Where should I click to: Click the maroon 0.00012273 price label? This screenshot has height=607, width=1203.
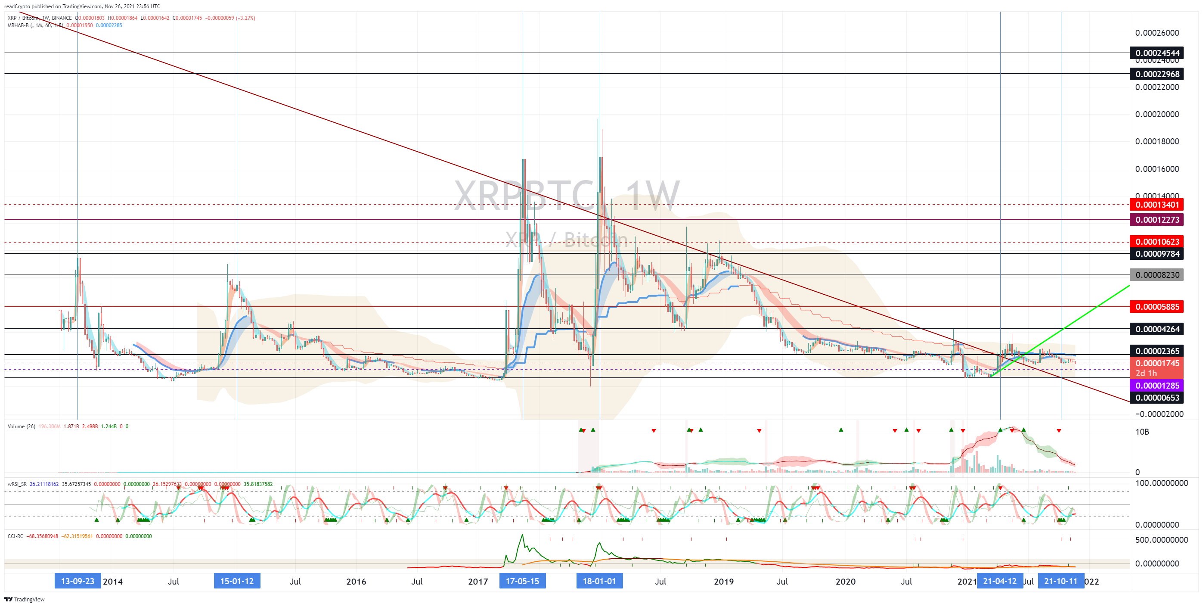pos(1156,219)
